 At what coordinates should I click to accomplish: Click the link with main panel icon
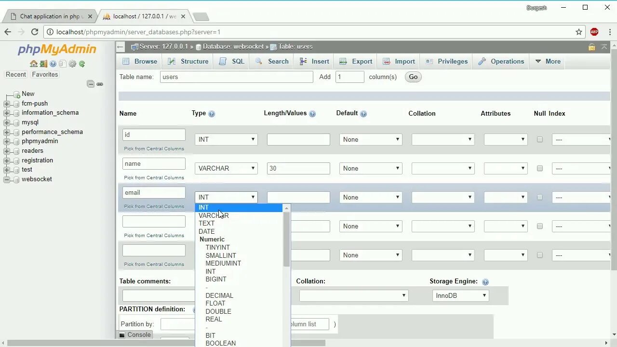click(100, 84)
